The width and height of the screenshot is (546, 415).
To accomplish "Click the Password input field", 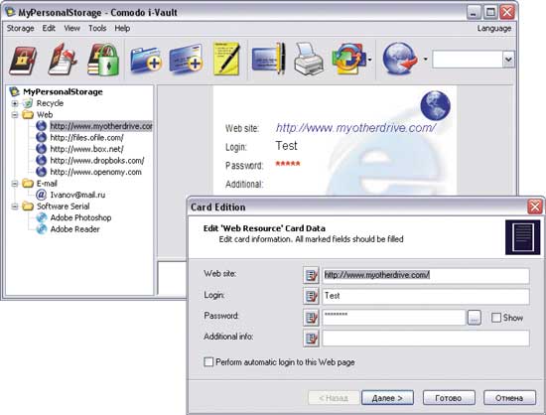I will tap(393, 317).
